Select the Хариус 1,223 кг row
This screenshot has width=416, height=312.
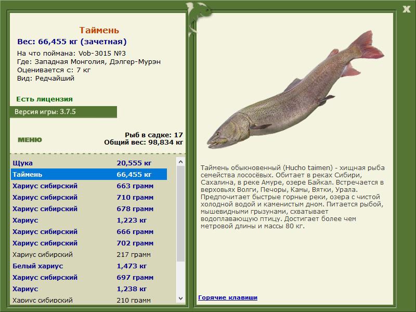point(89,220)
